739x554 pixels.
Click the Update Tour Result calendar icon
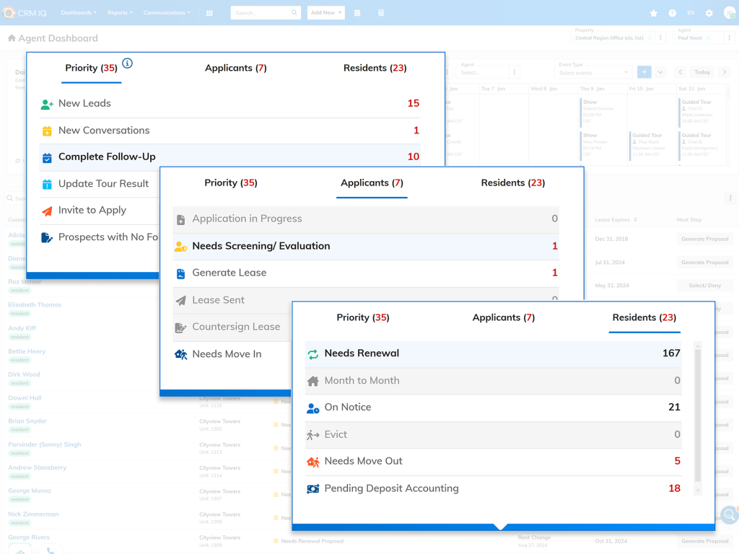pyautogui.click(x=47, y=184)
